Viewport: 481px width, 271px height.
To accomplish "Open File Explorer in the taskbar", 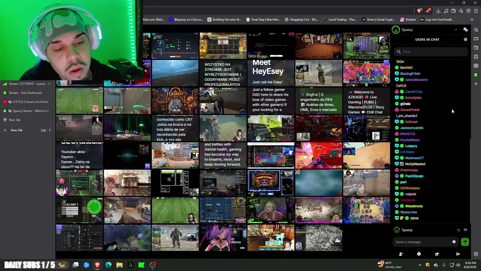I will 119,265.
